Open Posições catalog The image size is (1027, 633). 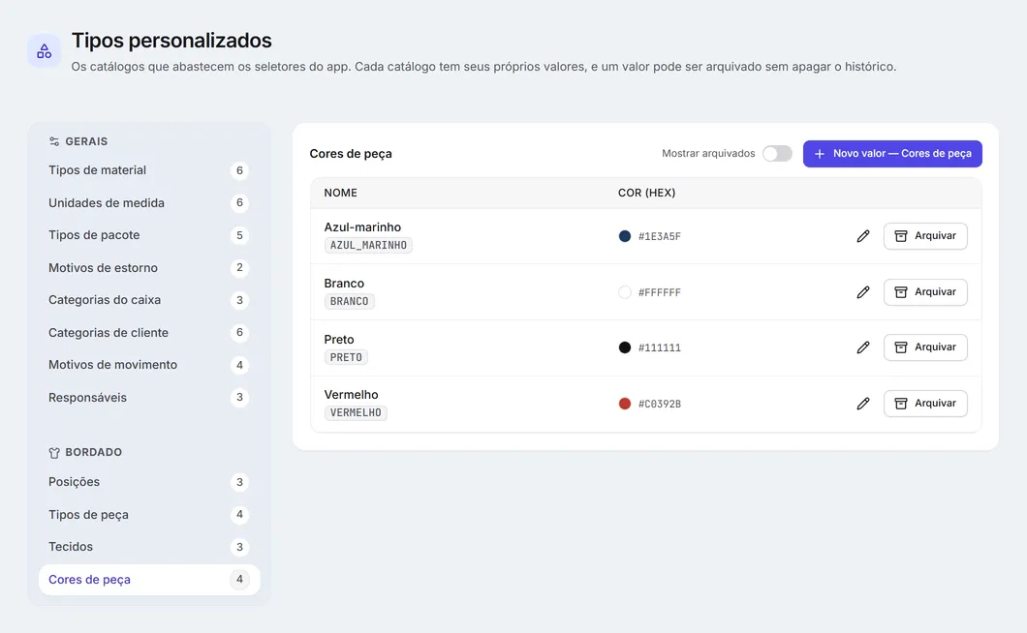pos(149,482)
